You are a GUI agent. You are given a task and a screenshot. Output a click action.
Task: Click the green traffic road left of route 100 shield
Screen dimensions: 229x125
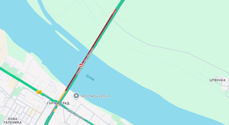point(18,79)
